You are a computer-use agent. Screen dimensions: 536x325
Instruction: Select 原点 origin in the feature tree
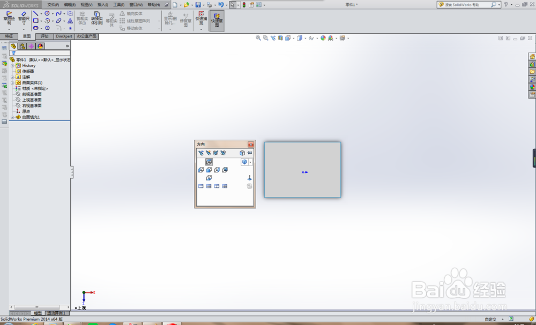click(26, 111)
